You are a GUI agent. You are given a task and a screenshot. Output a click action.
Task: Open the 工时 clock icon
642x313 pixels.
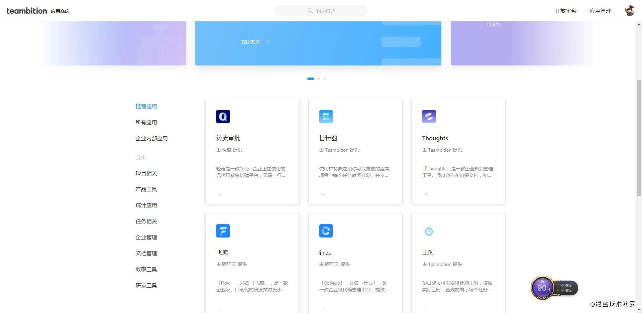[429, 231]
